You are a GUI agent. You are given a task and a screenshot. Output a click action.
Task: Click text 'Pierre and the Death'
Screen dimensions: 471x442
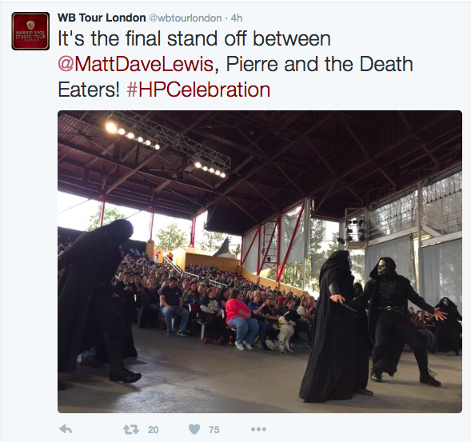coord(319,64)
